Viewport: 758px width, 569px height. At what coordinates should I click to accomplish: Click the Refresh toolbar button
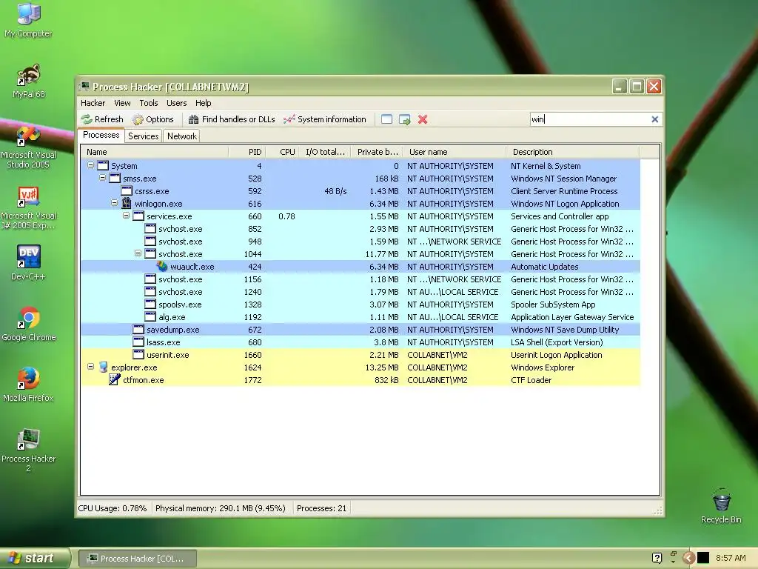[102, 119]
